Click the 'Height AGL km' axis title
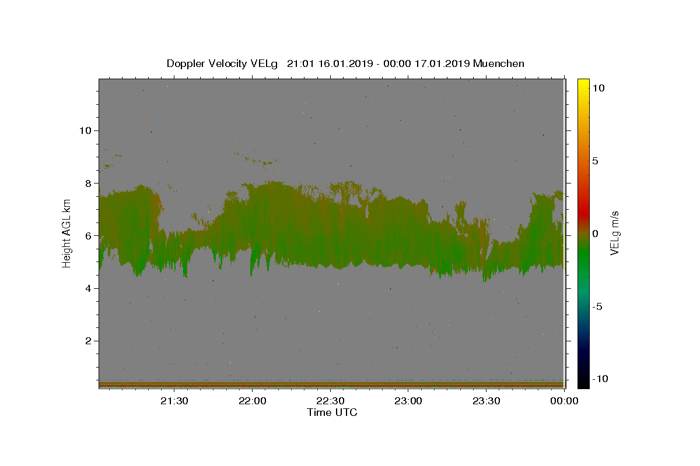This screenshot has height=466, width=700. tap(67, 233)
